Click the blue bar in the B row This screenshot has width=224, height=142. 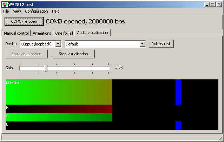178,126
